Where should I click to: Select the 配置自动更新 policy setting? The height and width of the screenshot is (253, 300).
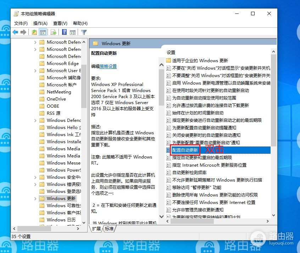pos(185,150)
